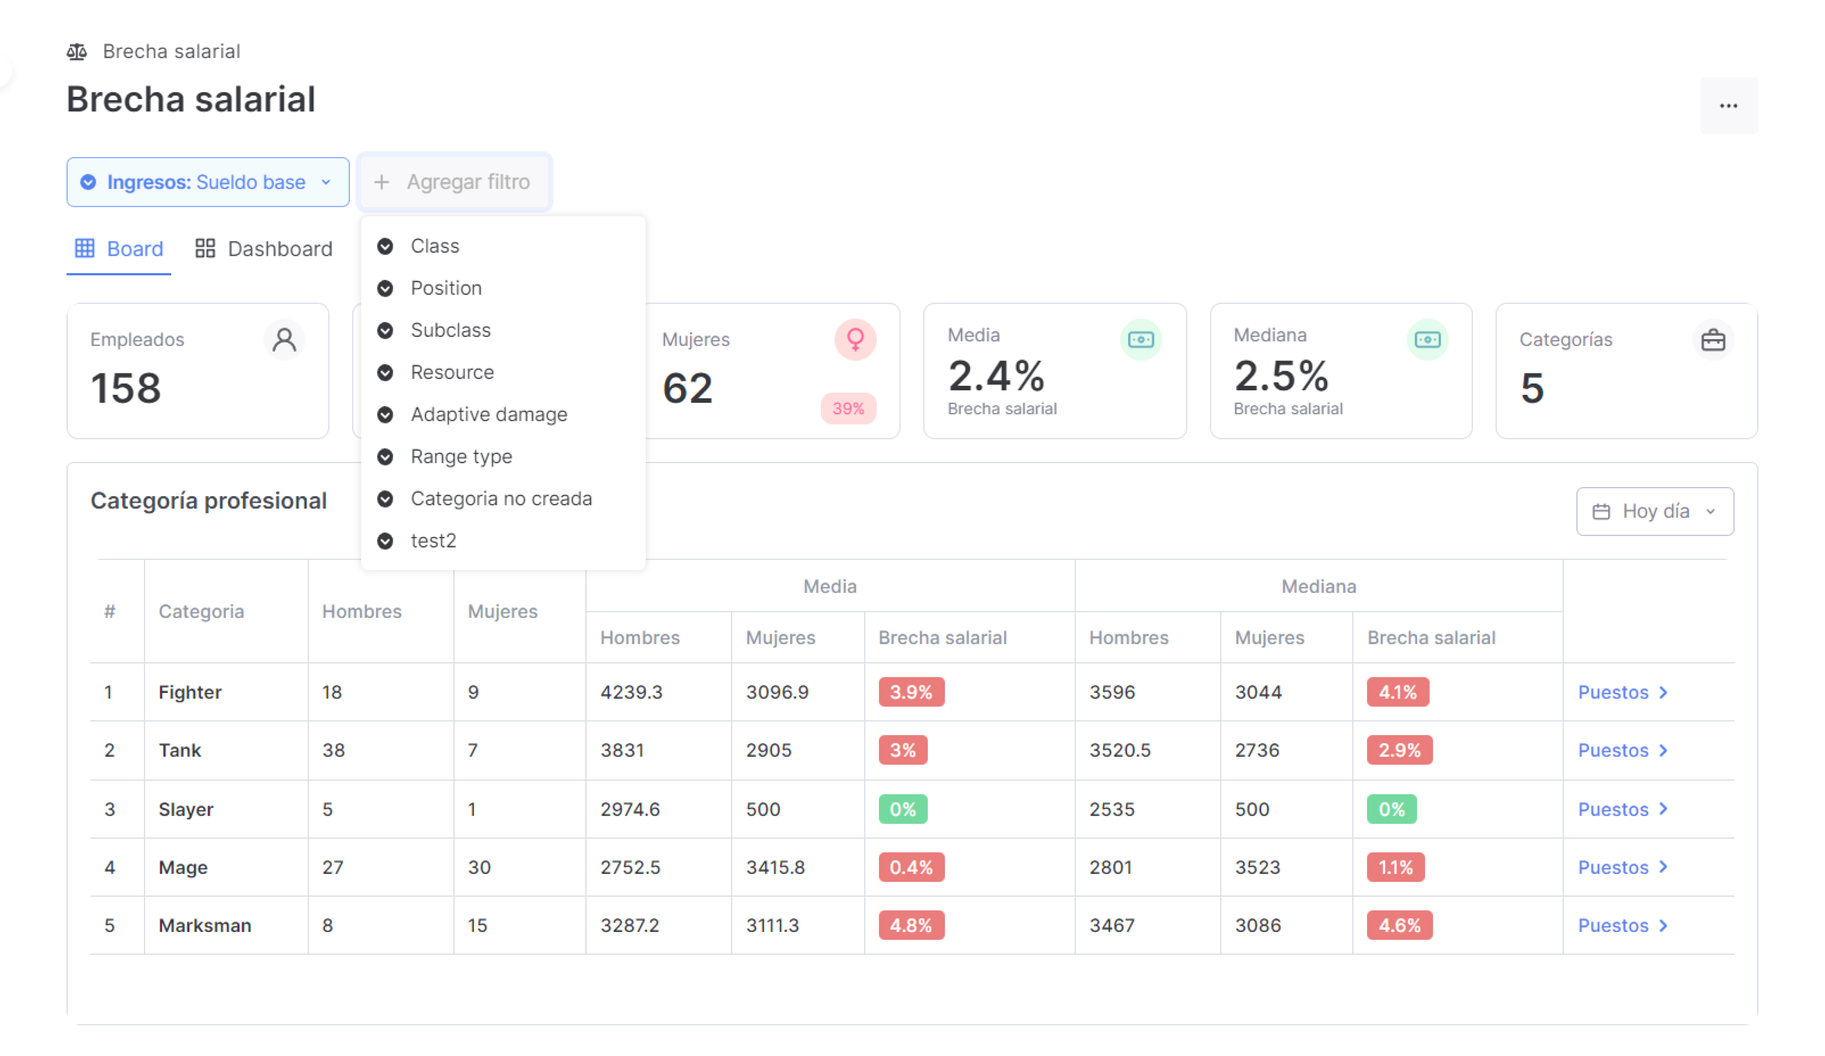The width and height of the screenshot is (1825, 1056).
Task: Click the Mage category cell in the table
Action: click(183, 867)
